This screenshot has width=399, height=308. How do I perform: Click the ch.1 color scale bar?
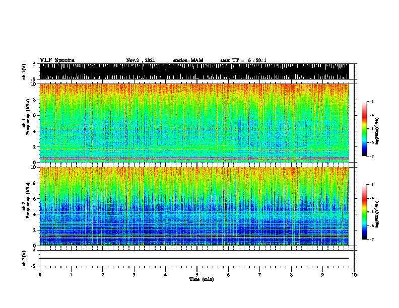(x=364, y=129)
